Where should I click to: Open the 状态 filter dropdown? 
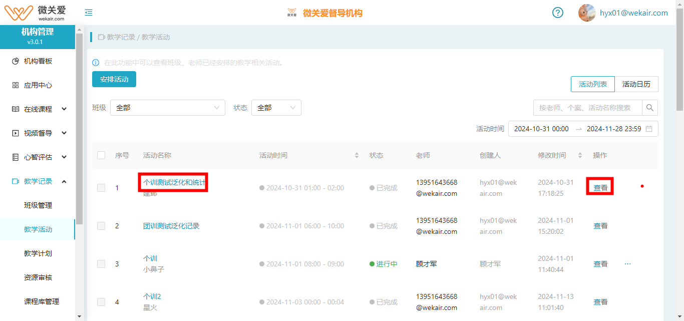[x=276, y=108]
